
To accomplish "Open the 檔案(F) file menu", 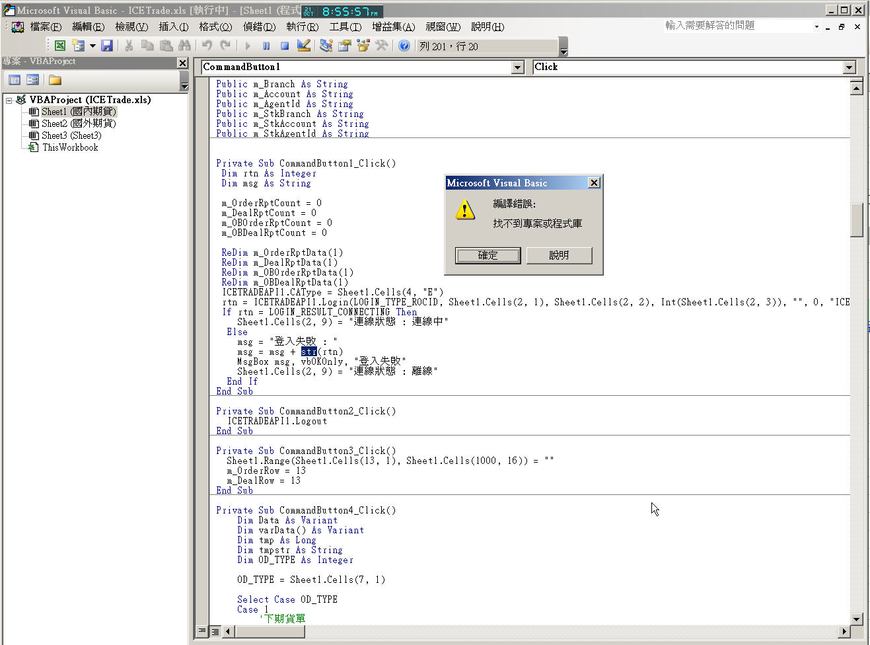I will click(x=46, y=26).
